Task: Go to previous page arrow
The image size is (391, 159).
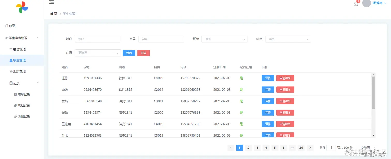Action: click(x=231, y=148)
